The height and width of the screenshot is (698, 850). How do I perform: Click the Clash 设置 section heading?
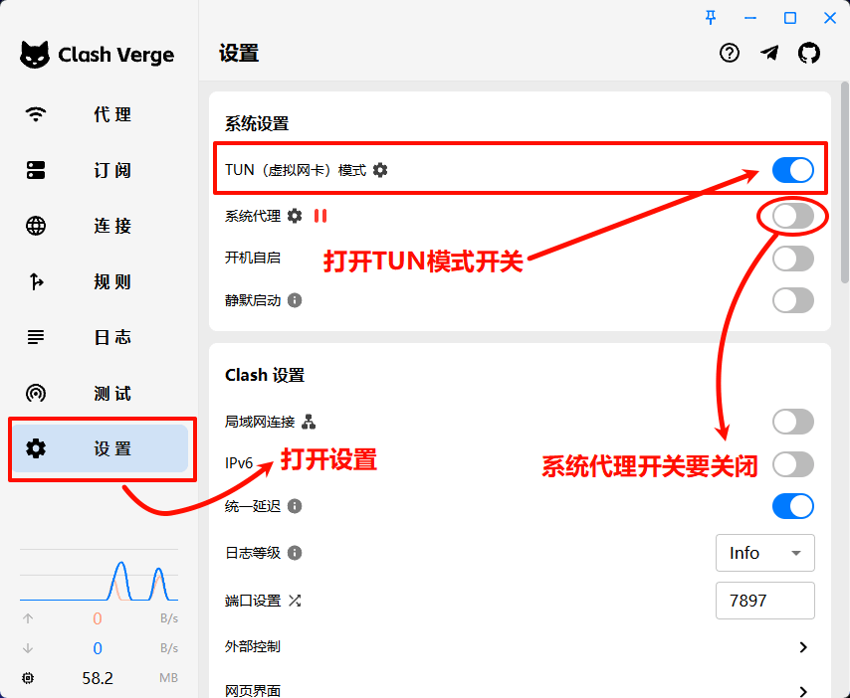click(x=265, y=375)
